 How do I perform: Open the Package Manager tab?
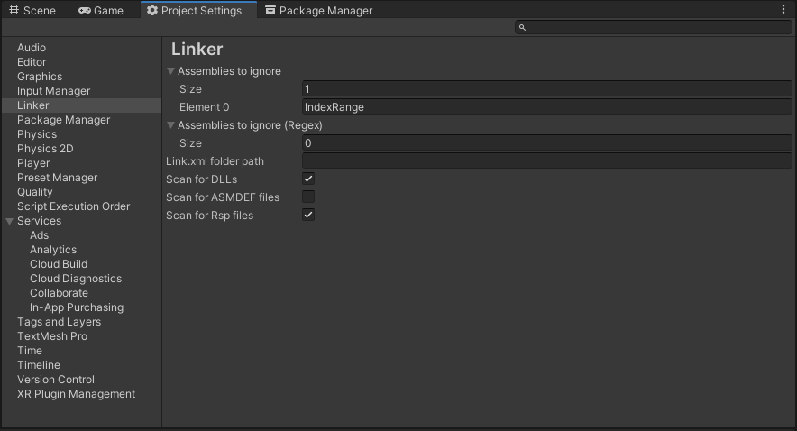click(318, 10)
